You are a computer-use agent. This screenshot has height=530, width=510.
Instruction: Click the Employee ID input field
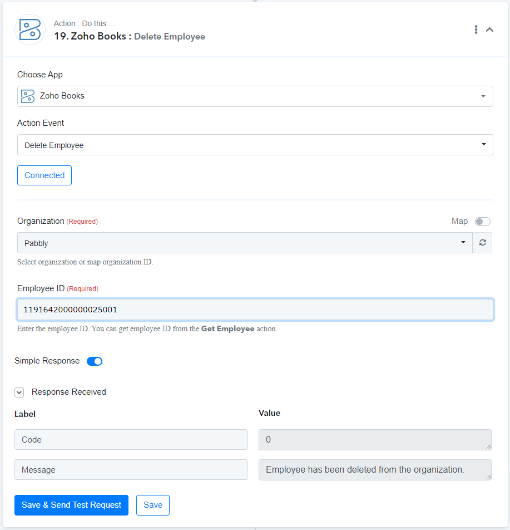pyautogui.click(x=255, y=310)
